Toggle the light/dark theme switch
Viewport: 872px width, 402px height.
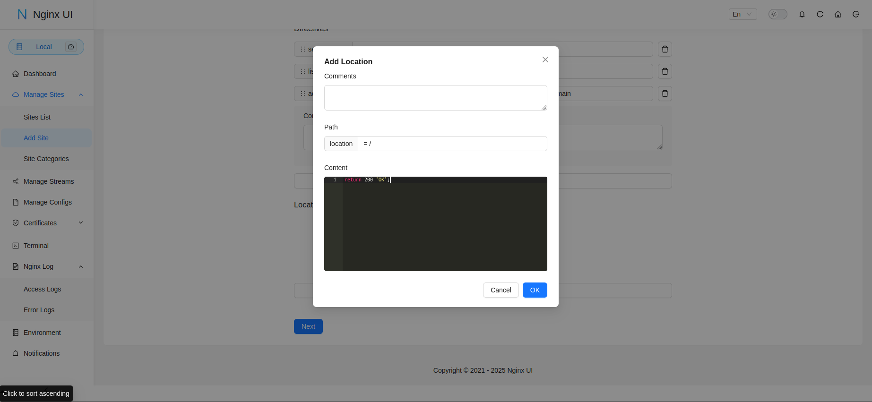pyautogui.click(x=777, y=14)
